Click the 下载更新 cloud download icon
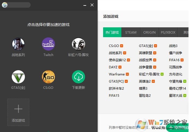The height and width of the screenshot is (132, 189). pos(78,77)
